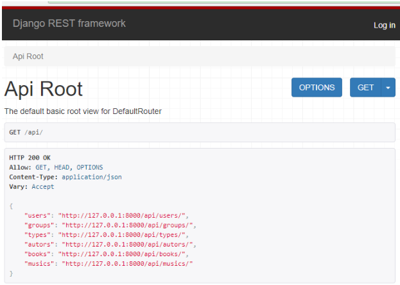Click the Allow header value 'GET, HEAD, OPTIONS'
The width and height of the screenshot is (400, 285).
pyautogui.click(x=69, y=167)
